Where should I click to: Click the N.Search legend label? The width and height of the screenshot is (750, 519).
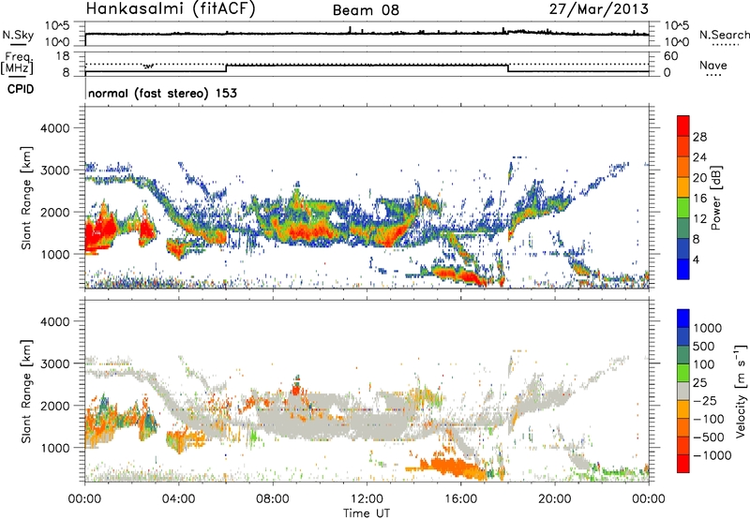coord(724,35)
